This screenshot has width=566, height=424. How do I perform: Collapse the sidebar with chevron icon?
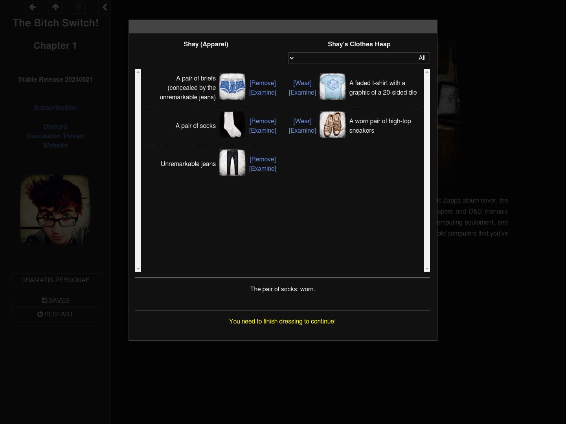click(x=105, y=7)
